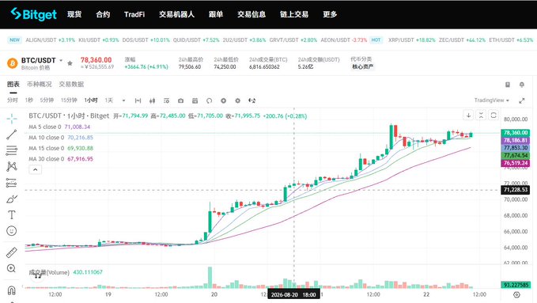Select the 分时 time interval
This screenshot has width=537, height=303.
coord(13,100)
